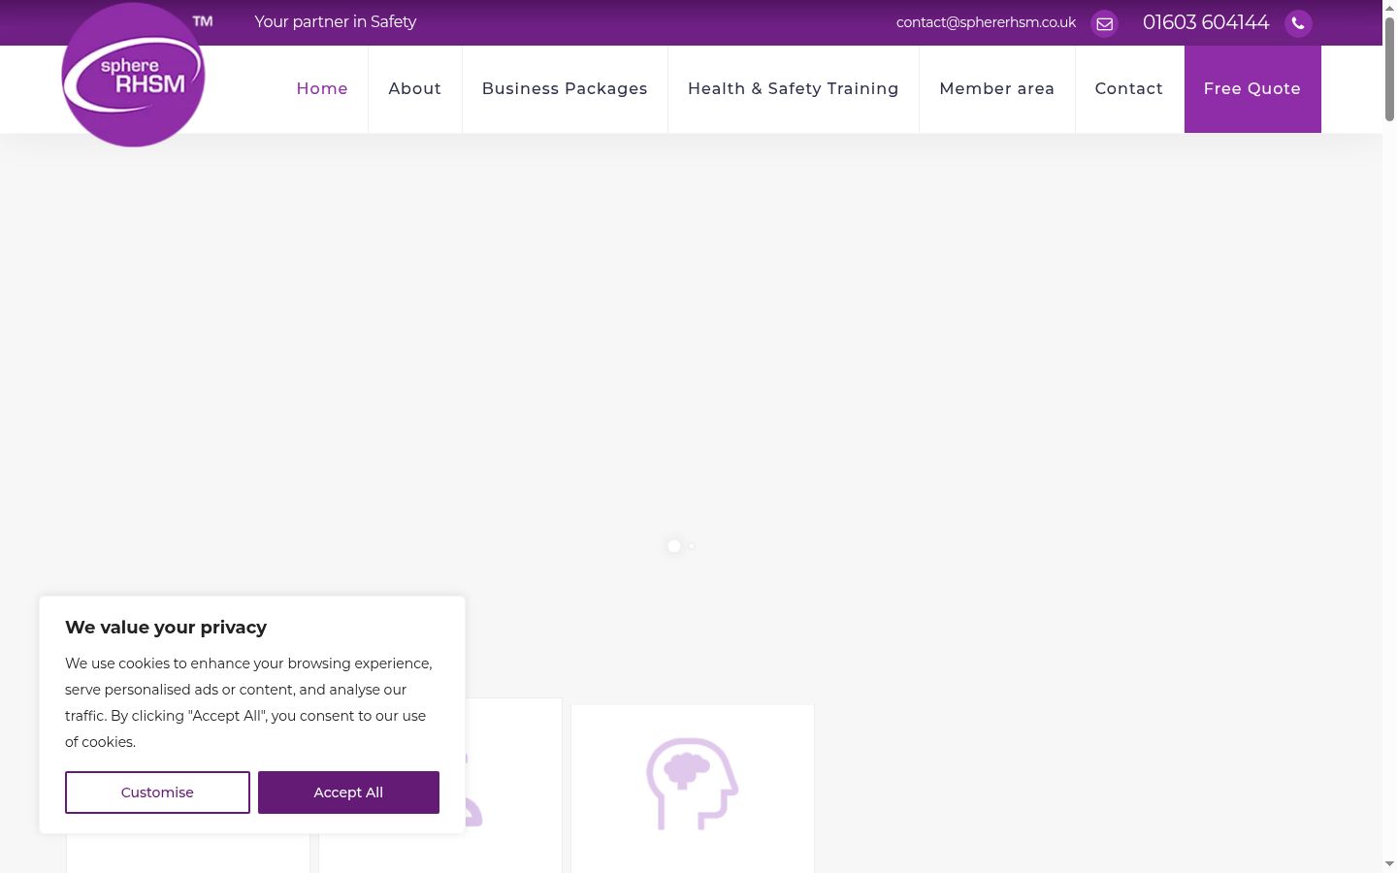The image size is (1397, 873).
Task: Open the Home menu item
Action: pos(322,88)
